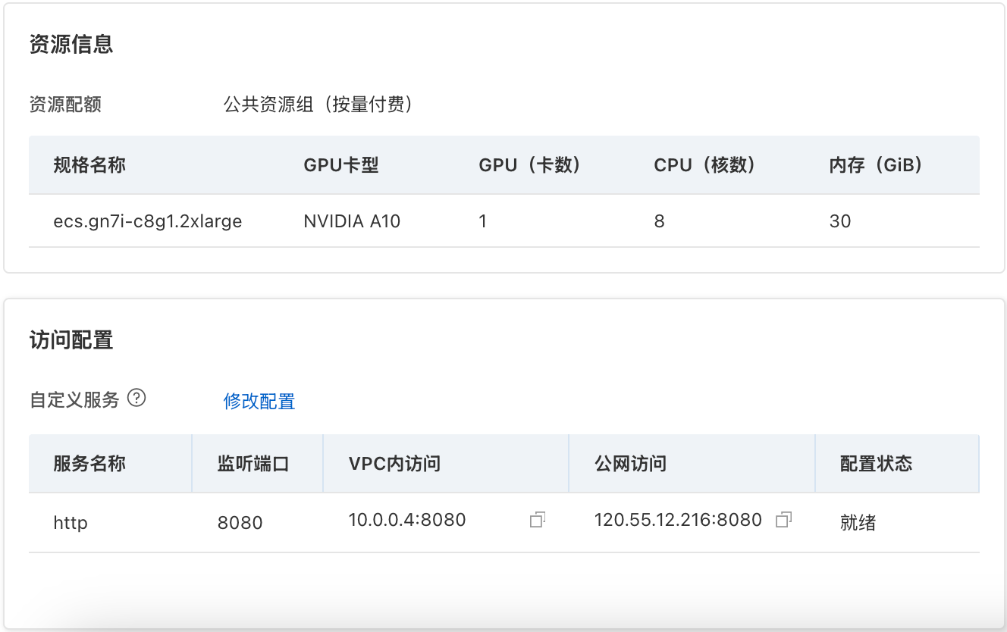
Task: Click the 配置状态 column header
Action: click(x=877, y=463)
